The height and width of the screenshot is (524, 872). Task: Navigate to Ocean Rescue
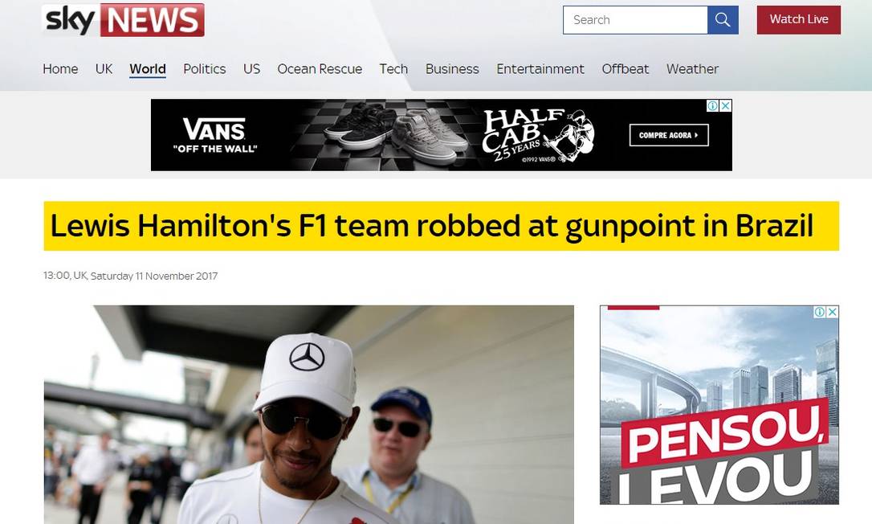[320, 69]
